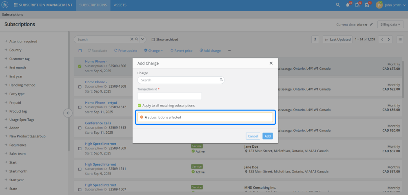Close the Add Charge dialog
Screen dimensions: 408x195
click(271, 63)
